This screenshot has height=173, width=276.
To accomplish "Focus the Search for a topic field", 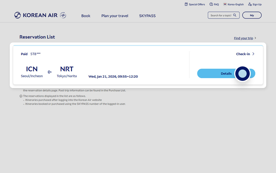I will [221, 15].
